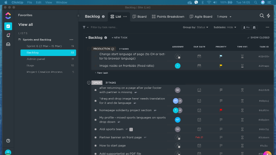Image resolution: width=276 pixels, height=155 pixels.
Task: Click + New Task next to Backlog
Action: coord(119,37)
